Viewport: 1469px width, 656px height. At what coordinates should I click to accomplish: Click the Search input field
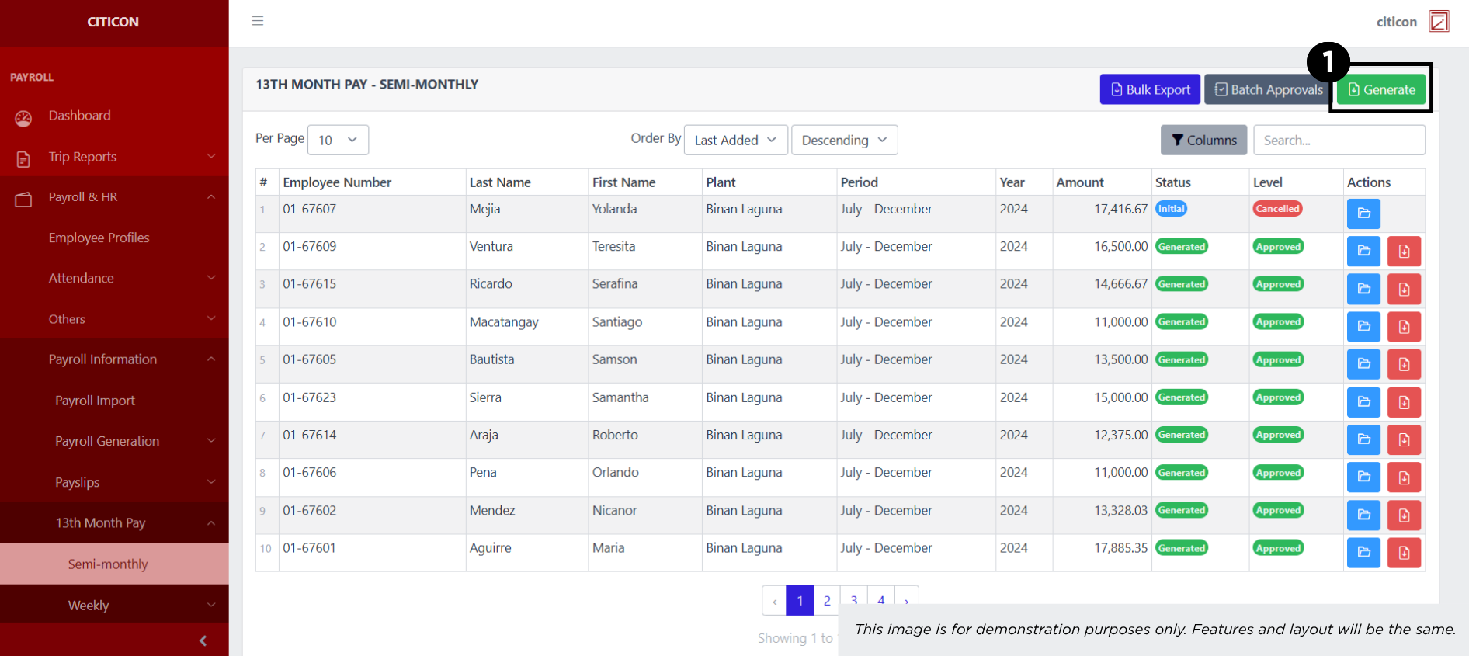coord(1339,140)
